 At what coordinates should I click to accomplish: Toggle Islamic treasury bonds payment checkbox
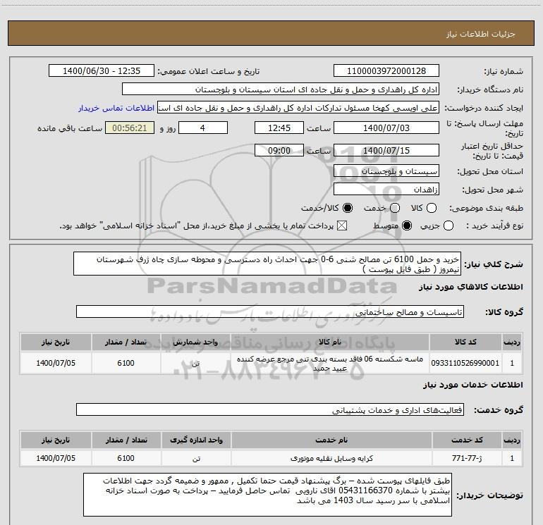(x=342, y=226)
